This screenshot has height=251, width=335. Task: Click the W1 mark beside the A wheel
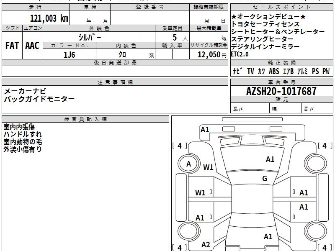point(208,167)
